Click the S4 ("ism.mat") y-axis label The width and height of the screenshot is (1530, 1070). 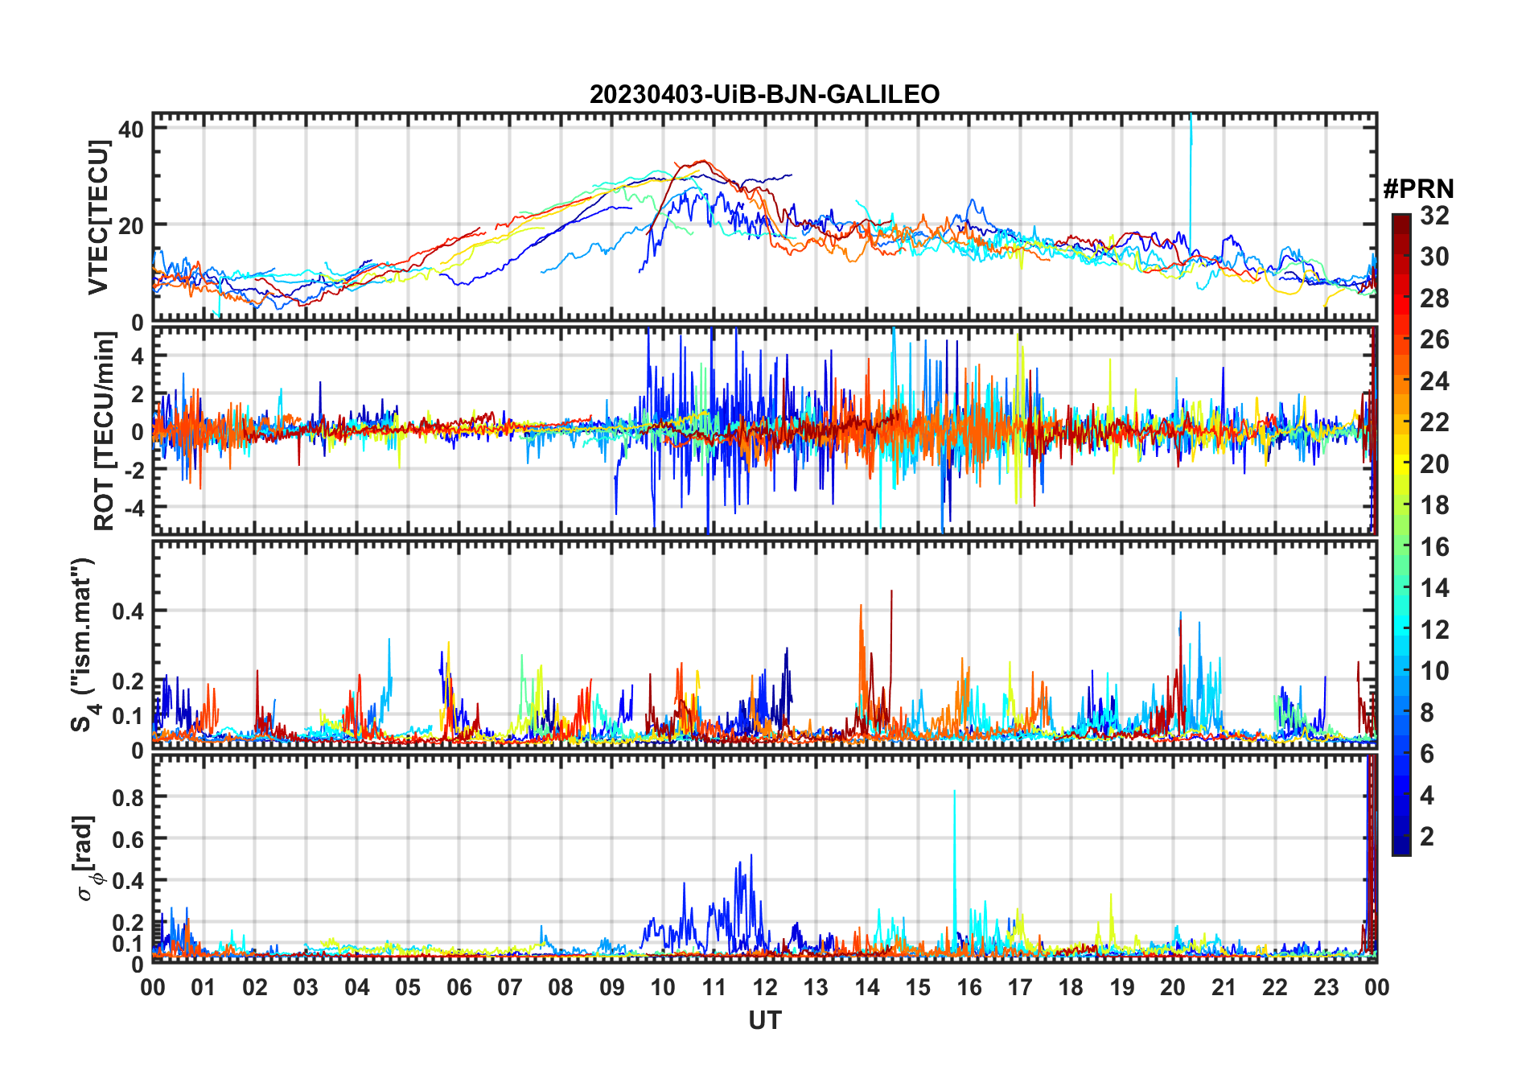point(84,645)
